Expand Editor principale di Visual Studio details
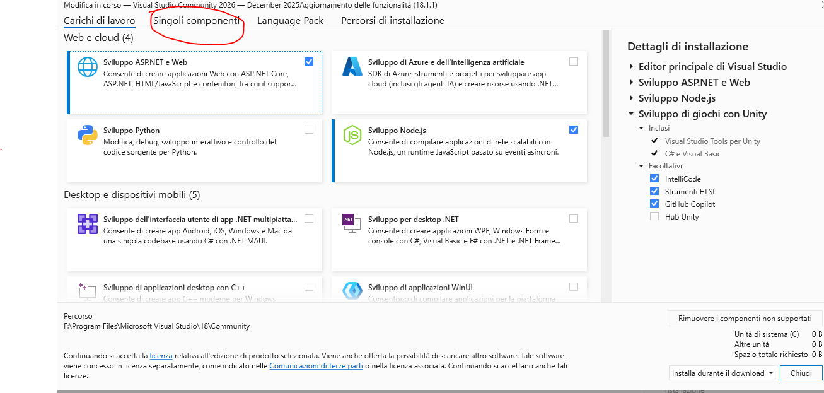Viewport: 824px width, 393px height. click(632, 66)
